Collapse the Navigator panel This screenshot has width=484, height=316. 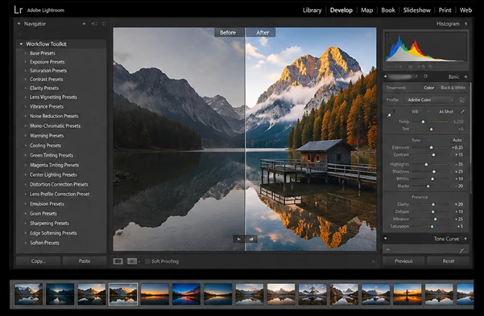click(19, 24)
